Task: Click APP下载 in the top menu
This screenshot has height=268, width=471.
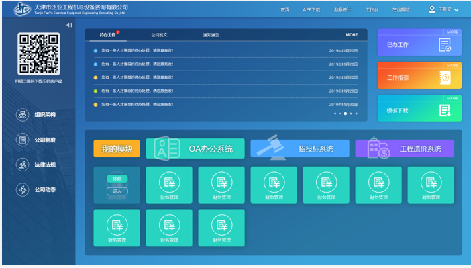Action: [x=311, y=10]
